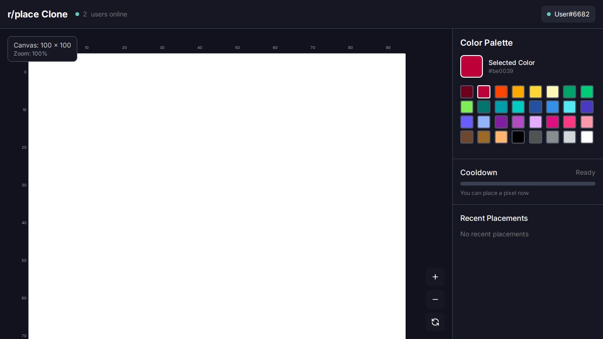Choose the dark burgundy color swatch
This screenshot has width=603, height=339.
point(467,92)
